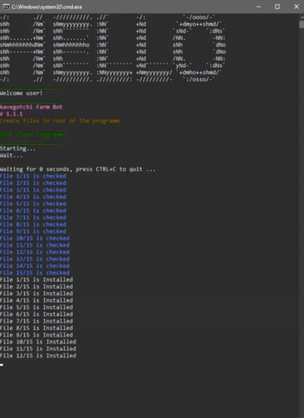Click 'File 11/15 is checked' line
The width and height of the screenshot is (304, 418).
(35, 245)
